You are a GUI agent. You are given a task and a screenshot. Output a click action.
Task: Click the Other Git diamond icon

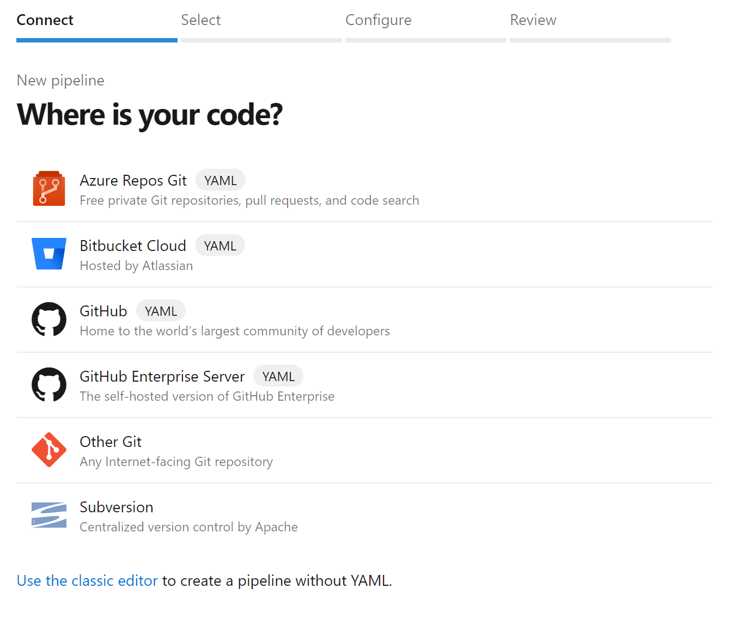pyautogui.click(x=49, y=450)
